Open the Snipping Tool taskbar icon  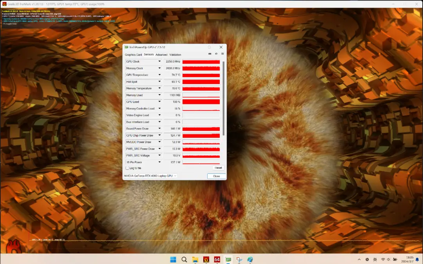(239, 259)
